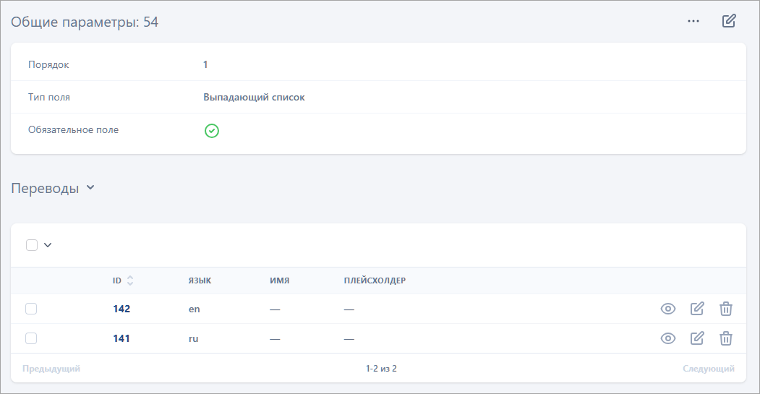
Task: Go to Следующий page
Action: tap(708, 369)
